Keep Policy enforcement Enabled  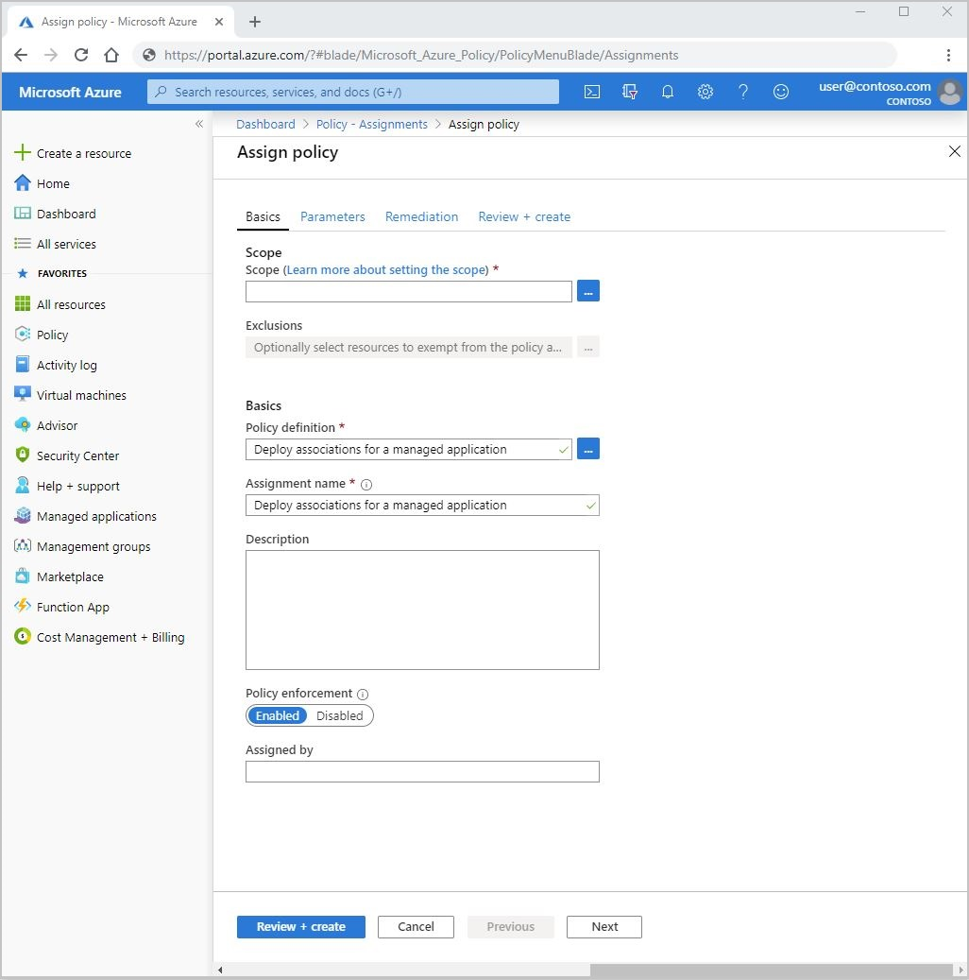point(277,715)
